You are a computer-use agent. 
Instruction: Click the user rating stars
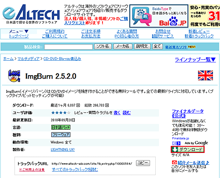pos(61,113)
